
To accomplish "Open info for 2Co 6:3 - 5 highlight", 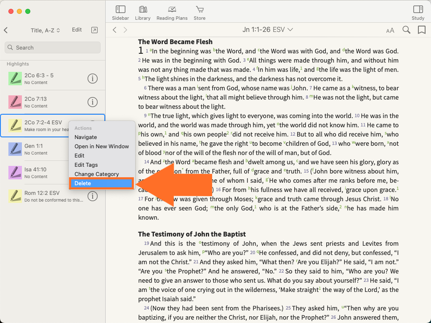I will pos(92,78).
